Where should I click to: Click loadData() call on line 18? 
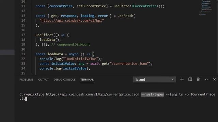[50, 40]
